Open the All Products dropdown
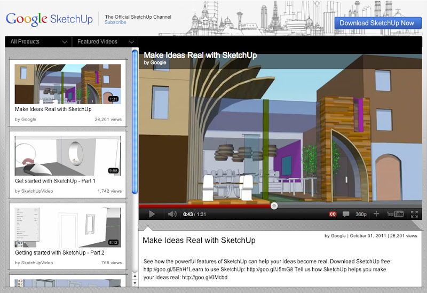 pyautogui.click(x=38, y=42)
